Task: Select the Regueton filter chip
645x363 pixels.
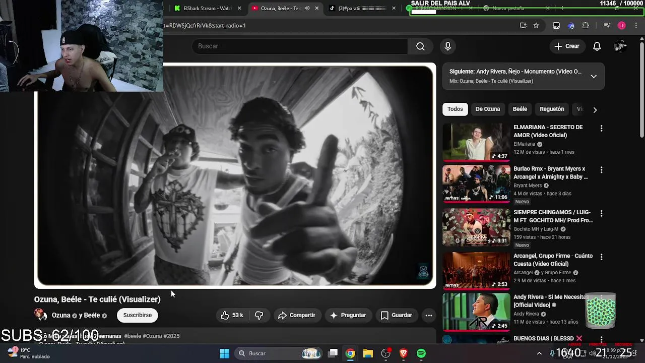Action: pos(552,109)
